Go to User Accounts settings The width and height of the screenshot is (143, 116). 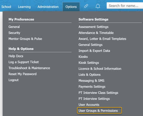[x=89, y=105]
